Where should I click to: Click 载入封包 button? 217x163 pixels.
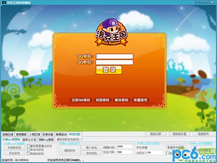pyautogui.click(x=92, y=148)
